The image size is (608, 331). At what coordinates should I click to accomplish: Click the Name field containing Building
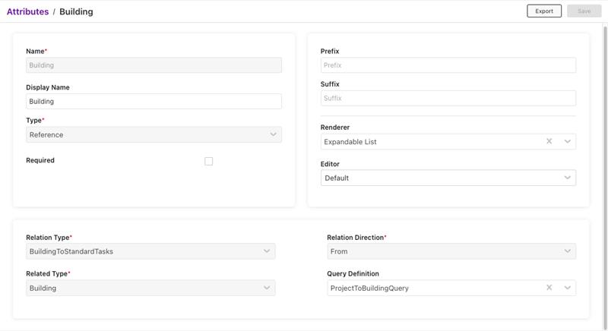[154, 65]
